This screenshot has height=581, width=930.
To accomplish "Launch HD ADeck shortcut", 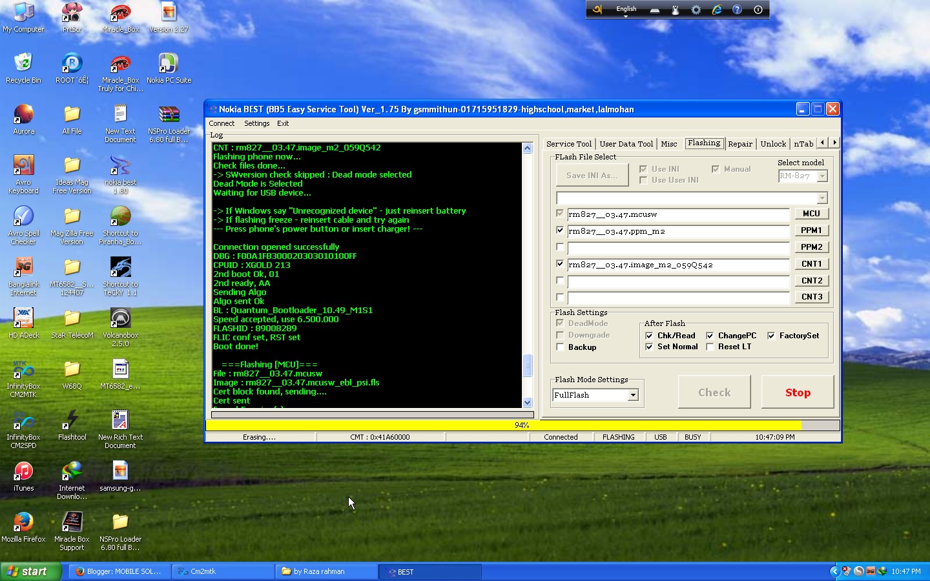I will point(23,323).
